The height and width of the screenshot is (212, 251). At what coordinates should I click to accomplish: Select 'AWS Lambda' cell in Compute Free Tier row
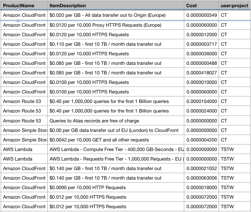[x=24, y=149]
